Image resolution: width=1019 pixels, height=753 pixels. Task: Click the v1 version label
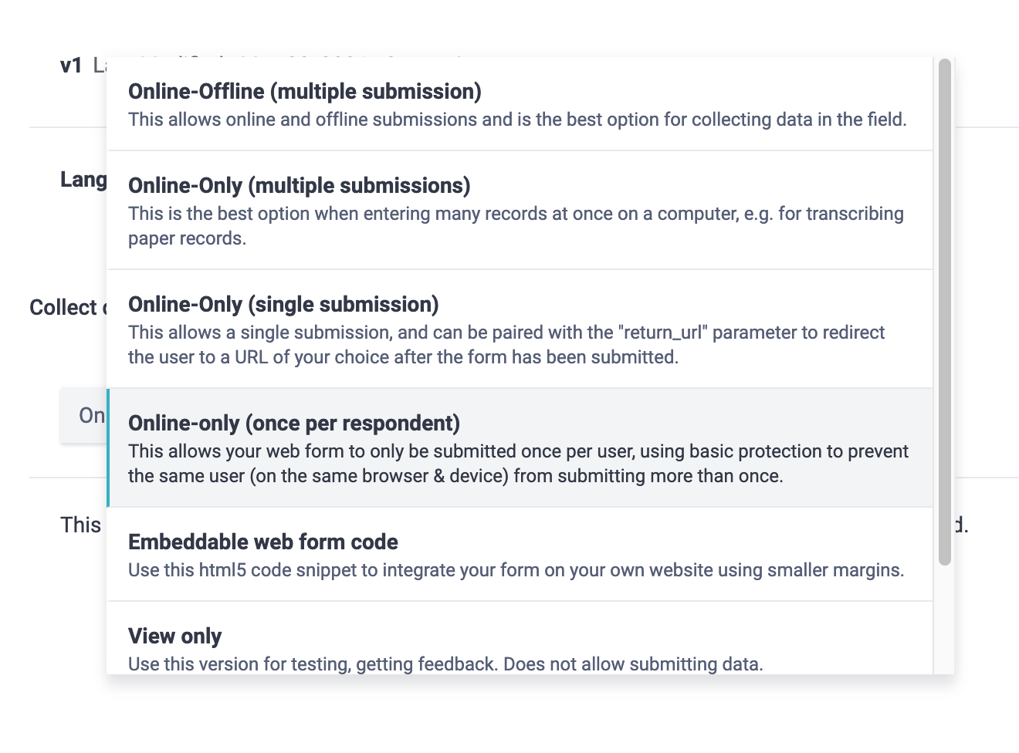pyautogui.click(x=71, y=66)
